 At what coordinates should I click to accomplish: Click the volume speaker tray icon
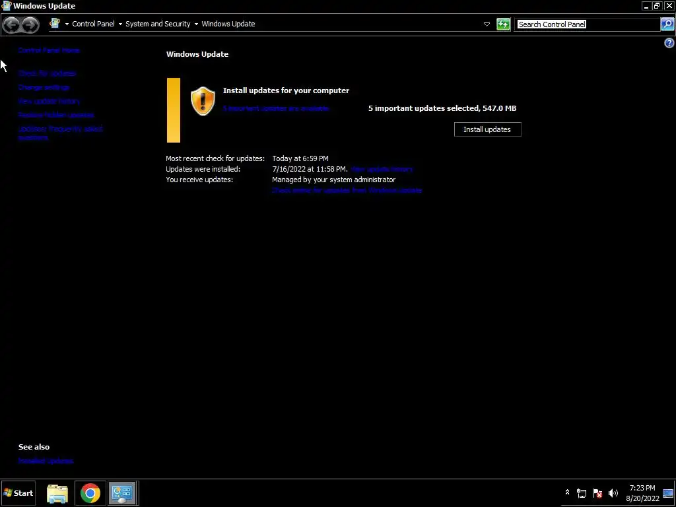pyautogui.click(x=613, y=493)
